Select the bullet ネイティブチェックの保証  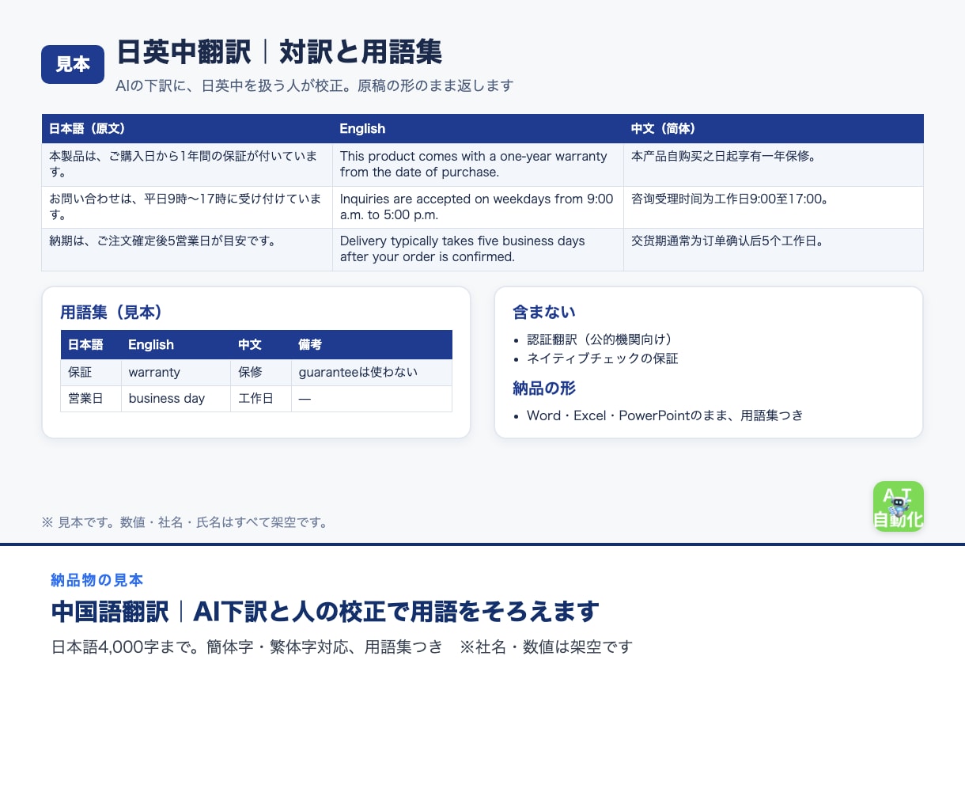click(x=603, y=358)
